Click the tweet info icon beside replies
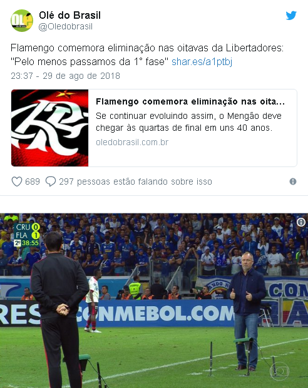 pyautogui.click(x=293, y=181)
